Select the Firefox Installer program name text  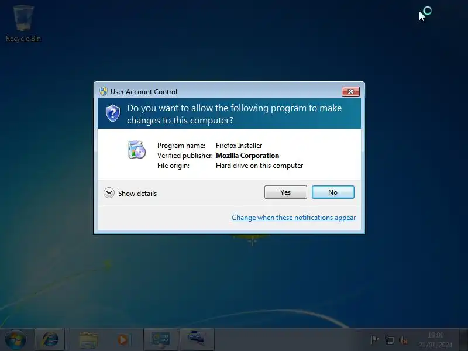click(239, 146)
